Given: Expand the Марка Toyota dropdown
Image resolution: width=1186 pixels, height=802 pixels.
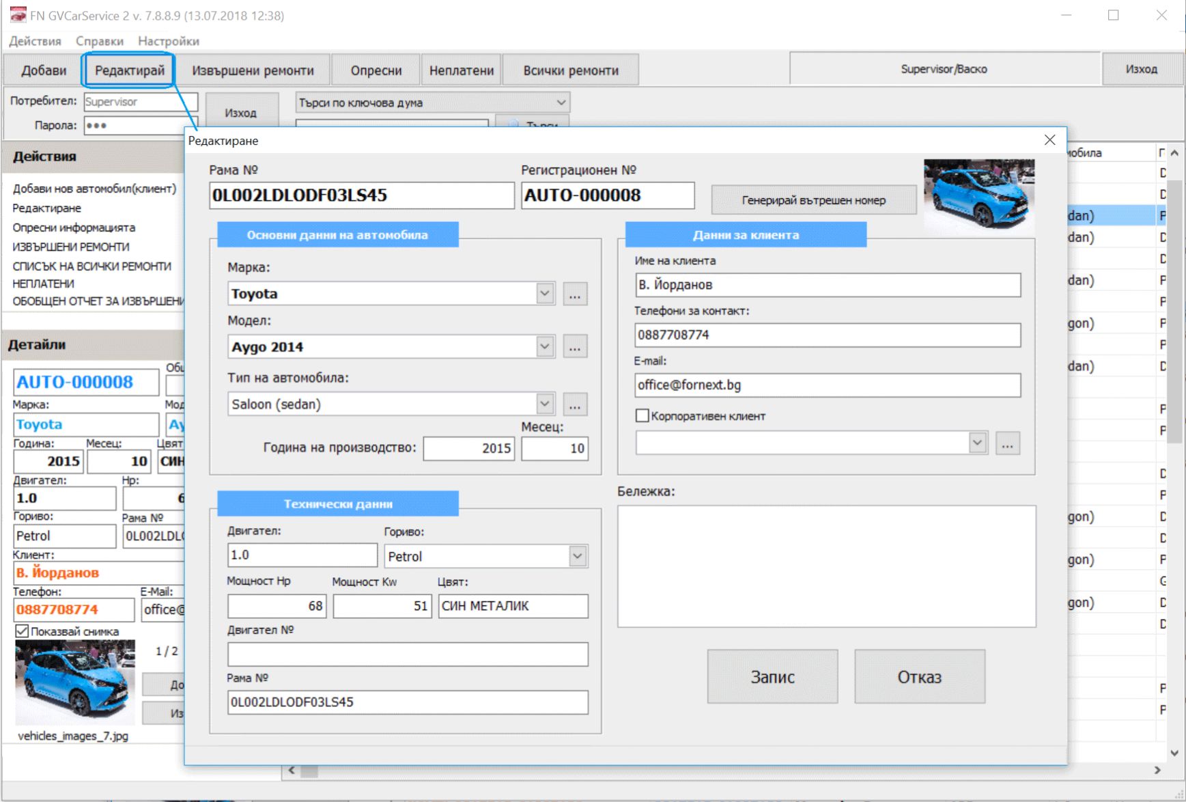Looking at the screenshot, I should coord(544,294).
